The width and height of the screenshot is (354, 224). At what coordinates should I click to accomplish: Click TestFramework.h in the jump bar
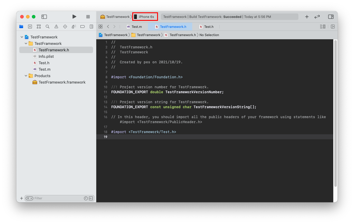(180, 35)
